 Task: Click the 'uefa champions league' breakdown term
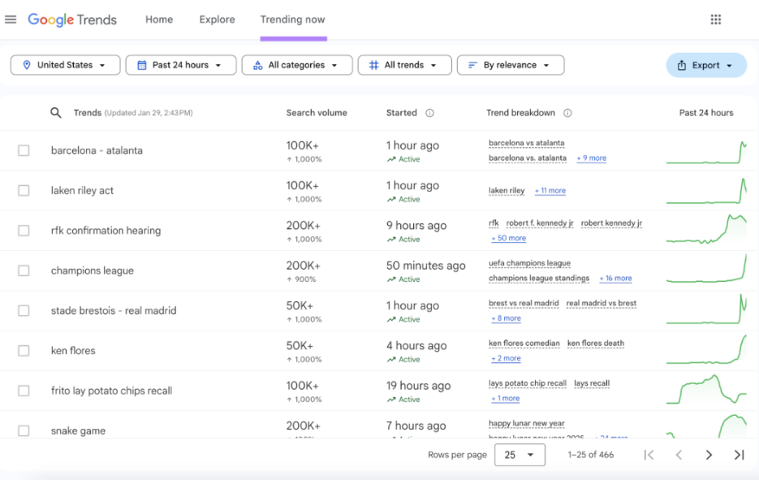(529, 263)
